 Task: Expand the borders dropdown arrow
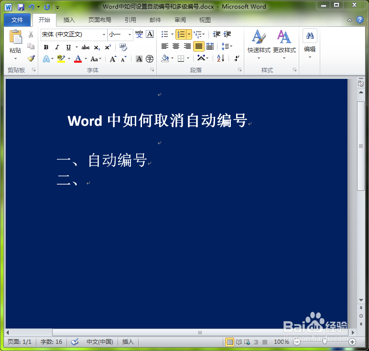(x=188, y=58)
